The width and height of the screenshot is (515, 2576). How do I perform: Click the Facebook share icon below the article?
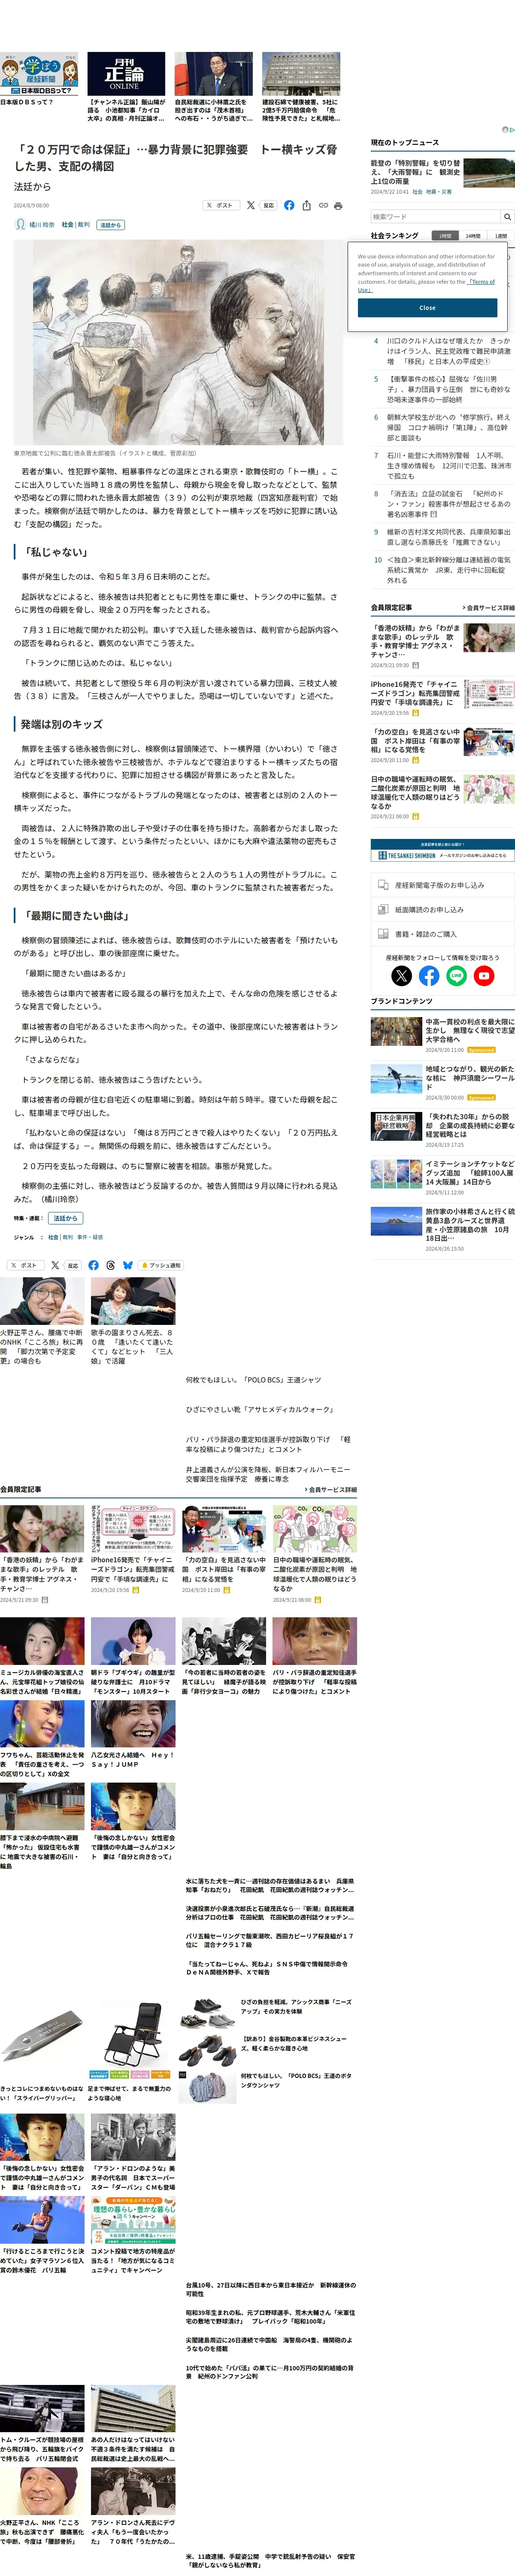pyautogui.click(x=93, y=1265)
